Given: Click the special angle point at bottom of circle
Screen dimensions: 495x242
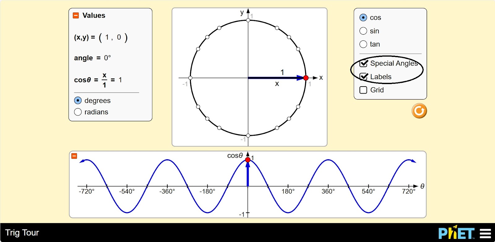Looking at the screenshot, I should [248, 135].
